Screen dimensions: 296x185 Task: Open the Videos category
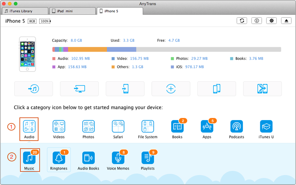coord(59,129)
